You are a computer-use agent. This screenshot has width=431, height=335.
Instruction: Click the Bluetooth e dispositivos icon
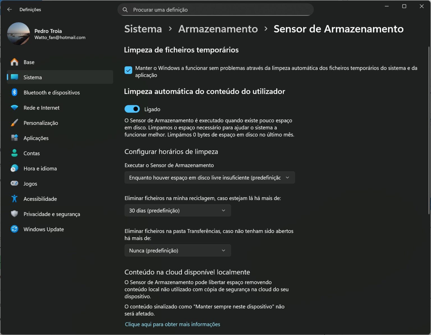point(14,92)
